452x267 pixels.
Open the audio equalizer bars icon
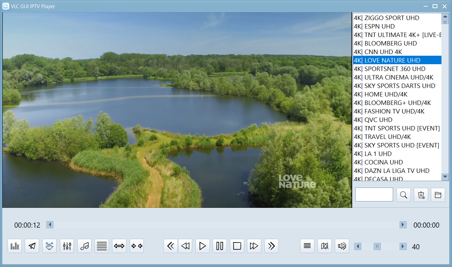coord(15,246)
